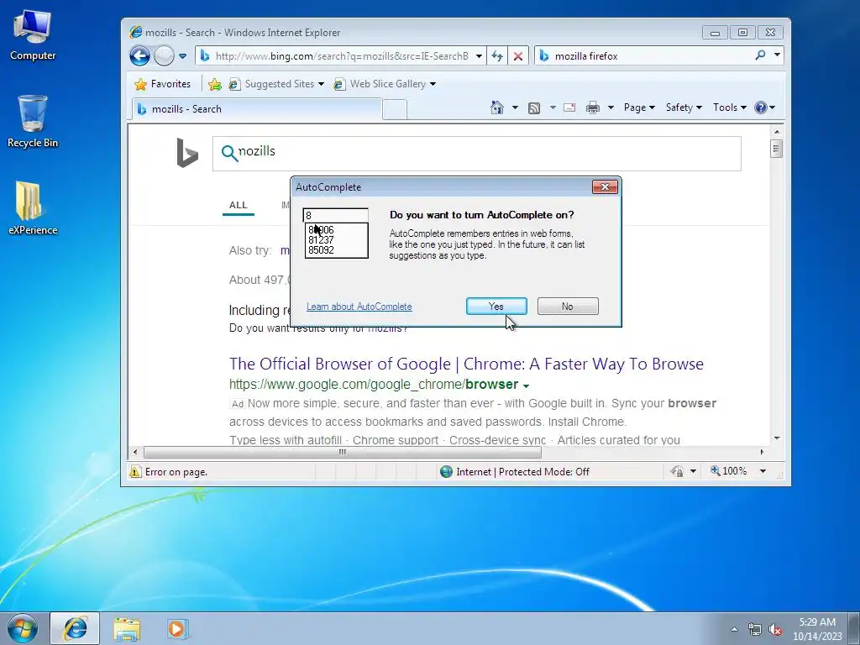Click Internet Explorer in the taskbar

tap(75, 628)
